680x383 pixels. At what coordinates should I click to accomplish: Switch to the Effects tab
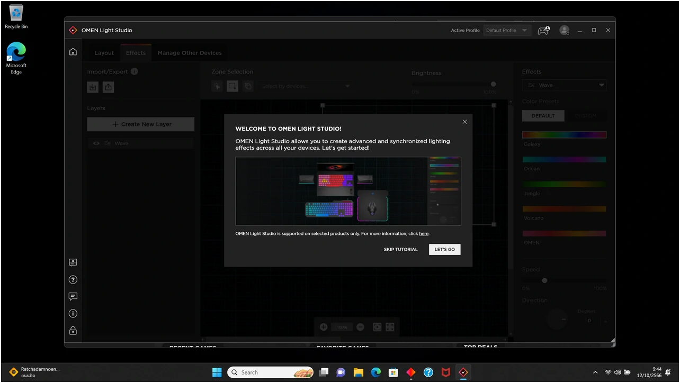tap(136, 53)
